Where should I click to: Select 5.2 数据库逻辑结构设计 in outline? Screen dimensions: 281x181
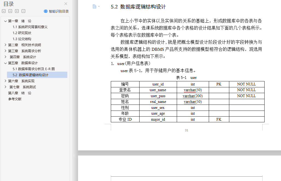click(x=37, y=75)
